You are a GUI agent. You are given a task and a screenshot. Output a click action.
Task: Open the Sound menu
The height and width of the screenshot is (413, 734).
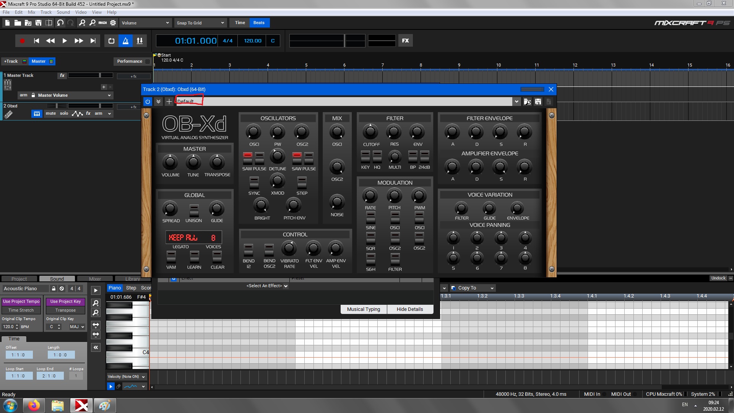click(63, 12)
